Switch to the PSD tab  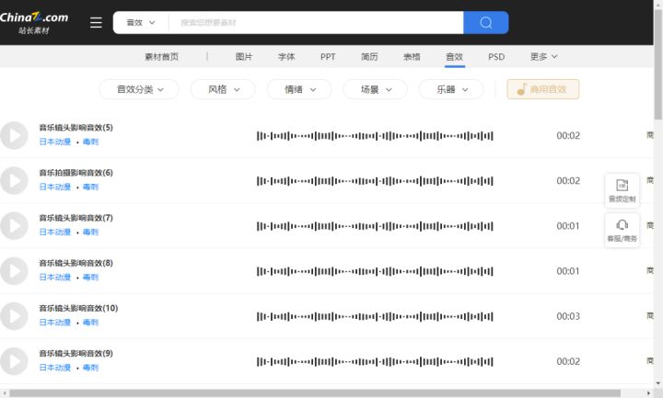point(496,57)
